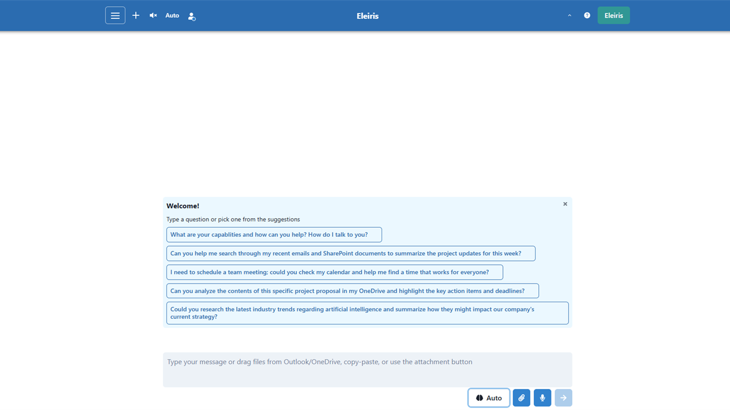Collapse header using the small chevron

coord(569,15)
